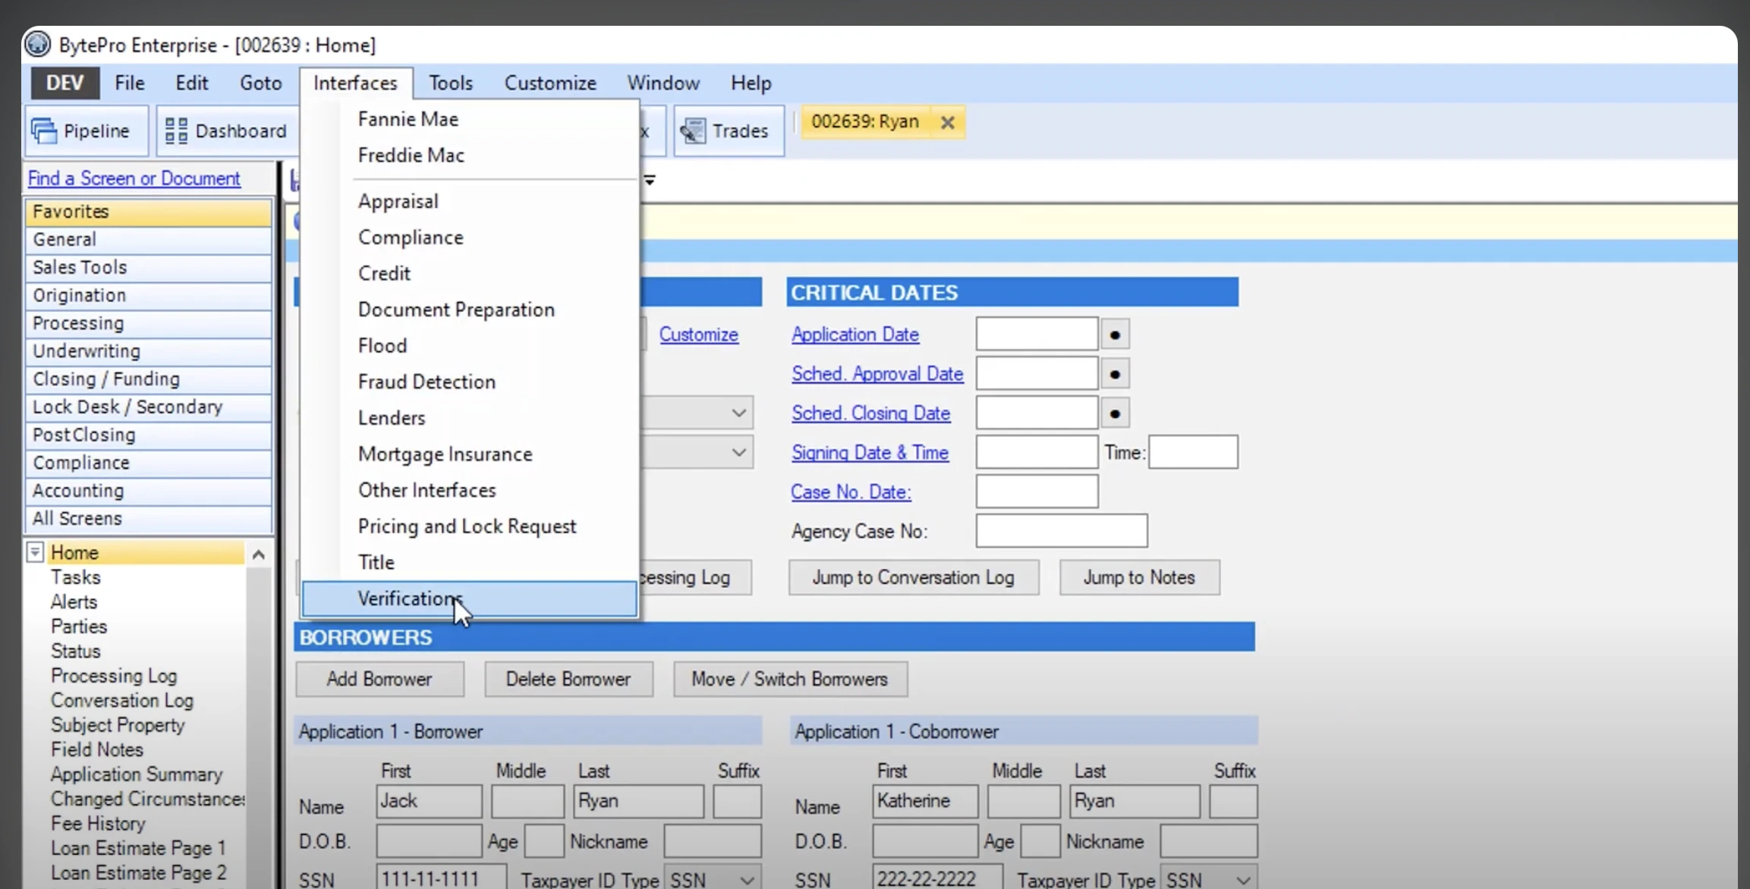Open the date picker beside Application Date
The height and width of the screenshot is (889, 1750).
click(1115, 334)
